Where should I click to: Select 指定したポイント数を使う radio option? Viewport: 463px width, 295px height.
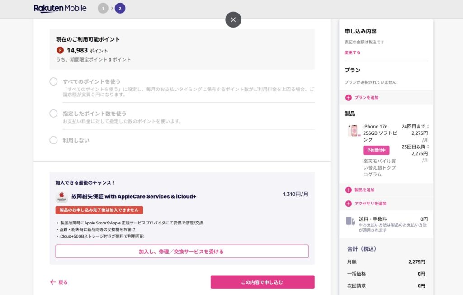(53, 114)
